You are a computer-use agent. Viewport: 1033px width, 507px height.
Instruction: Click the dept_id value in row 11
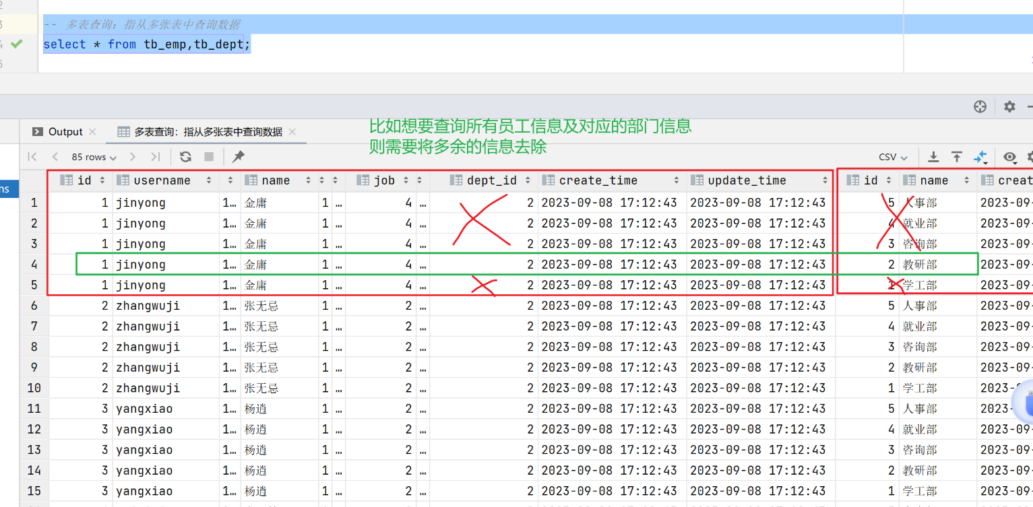coord(483,409)
